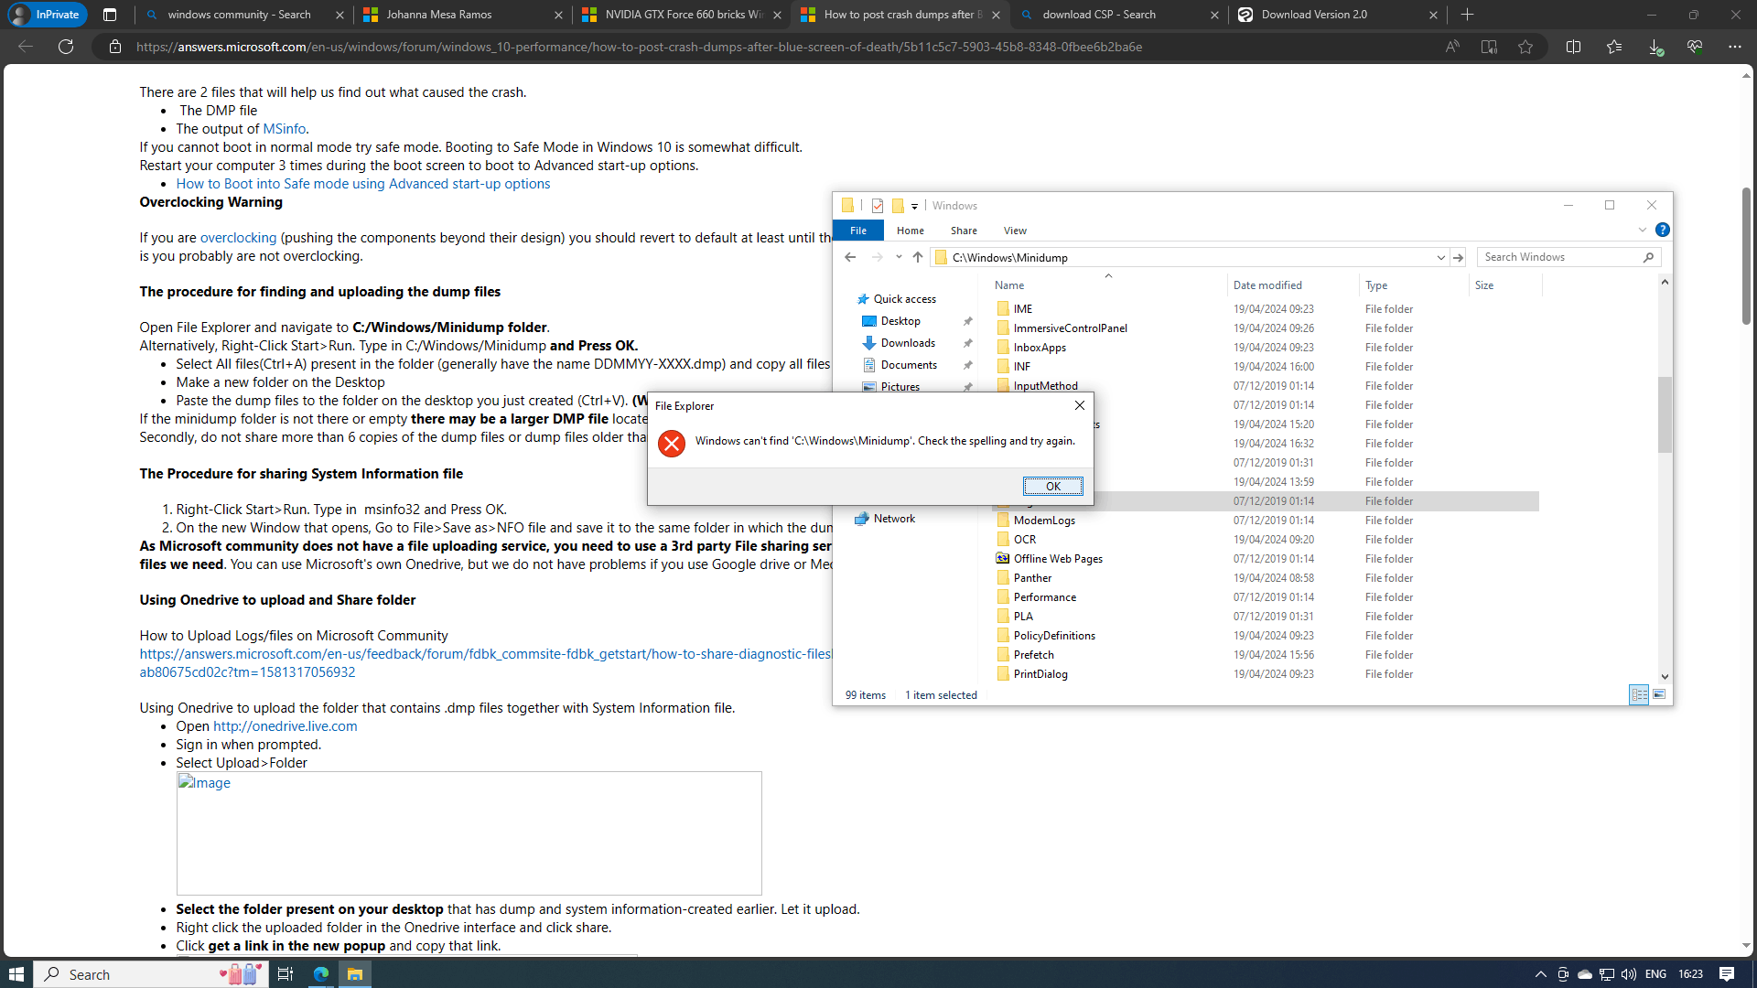Click the search magnifier in Explorer

(x=1648, y=257)
